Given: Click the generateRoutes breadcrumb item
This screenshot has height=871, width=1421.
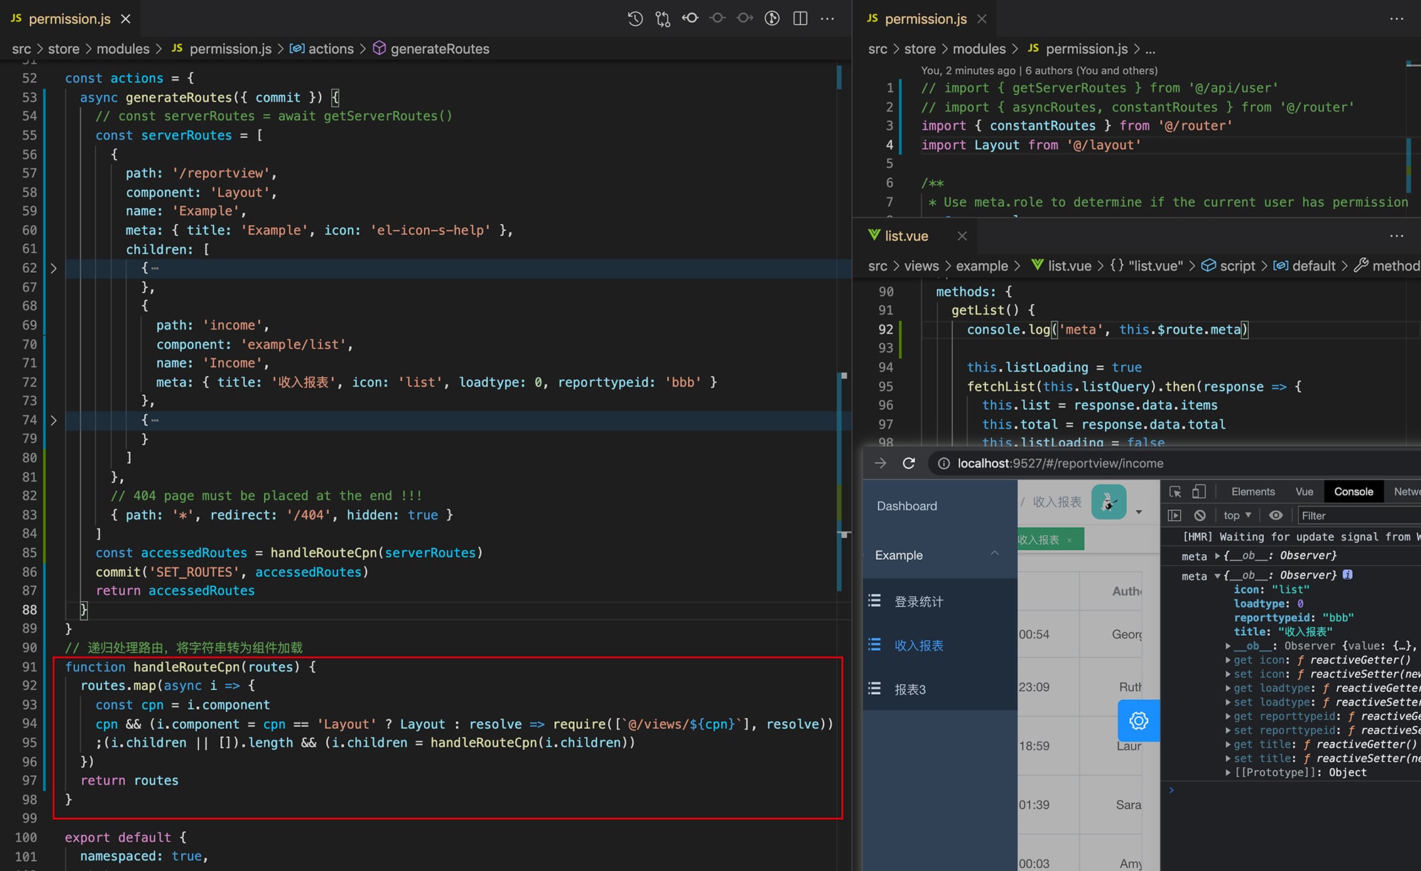Looking at the screenshot, I should (439, 48).
